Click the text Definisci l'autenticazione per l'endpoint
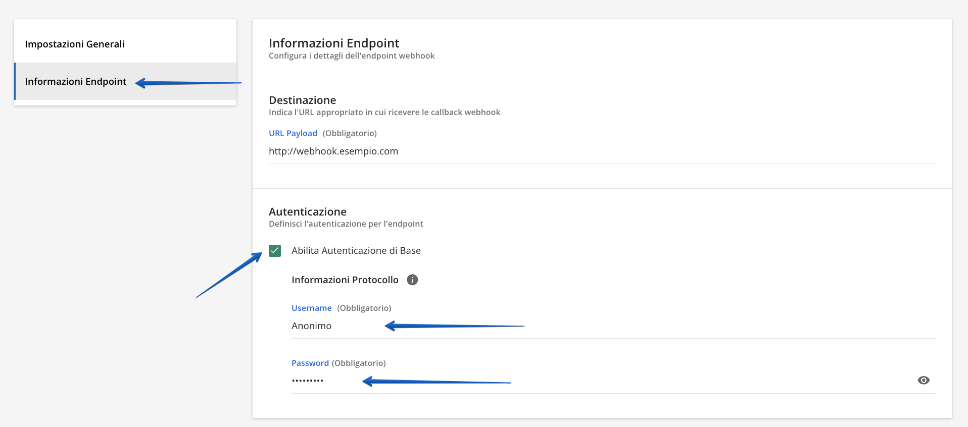The image size is (968, 427). tap(346, 224)
